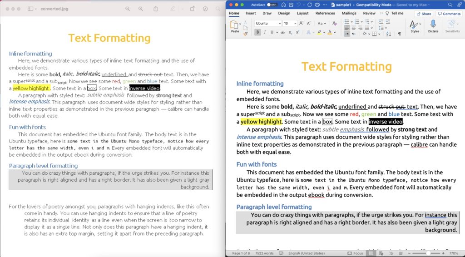
Task: Decrease paragraph indent
Action: pos(381,22)
